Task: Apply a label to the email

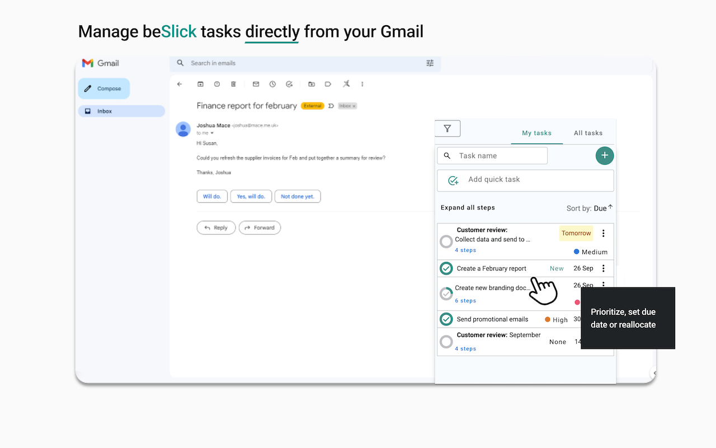Action: (327, 84)
